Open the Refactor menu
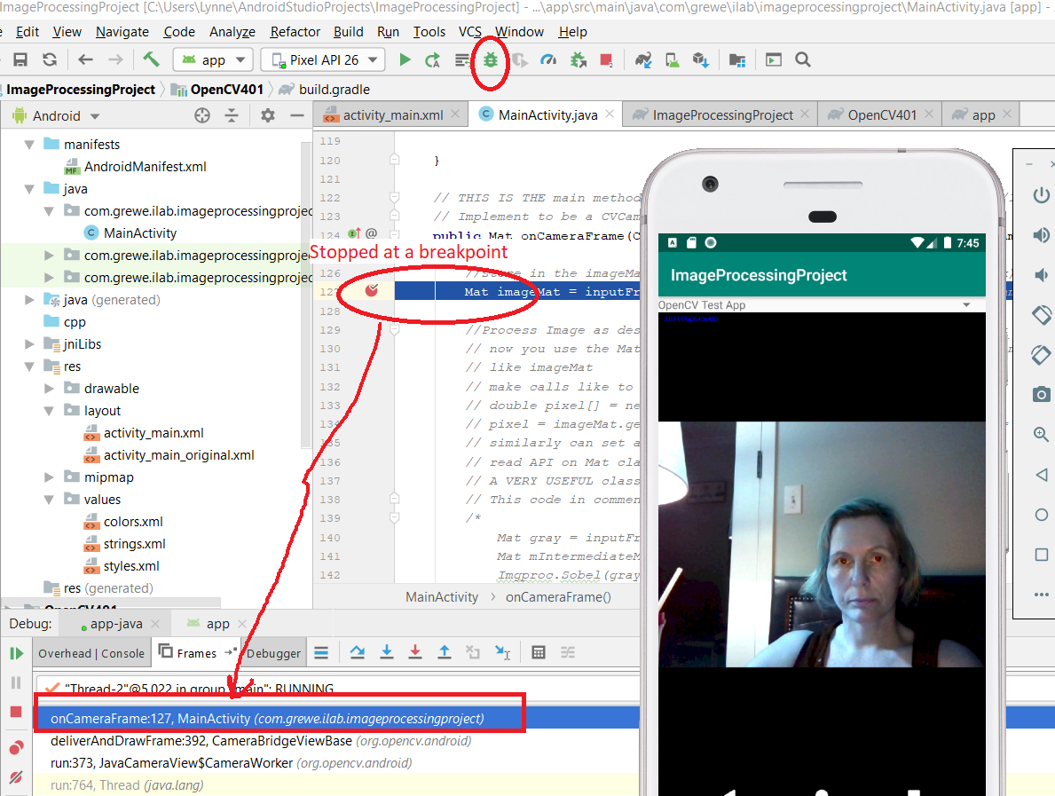Image resolution: width=1055 pixels, height=796 pixels. pos(295,32)
